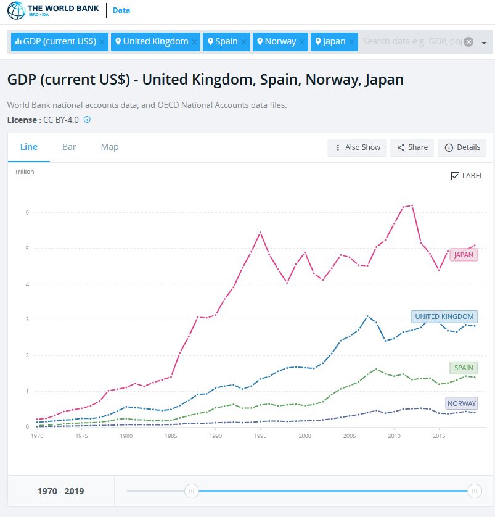This screenshot has height=517, width=495.
Task: Click the World Bank globe logo
Action: coord(16,10)
